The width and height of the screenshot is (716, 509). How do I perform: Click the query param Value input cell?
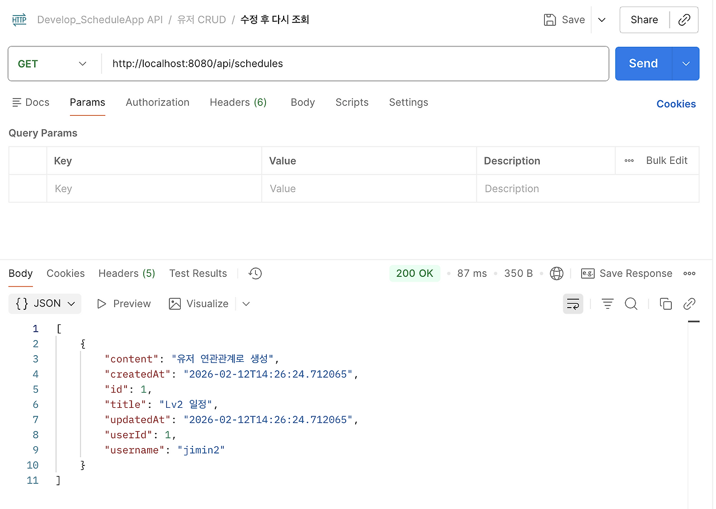pos(369,188)
